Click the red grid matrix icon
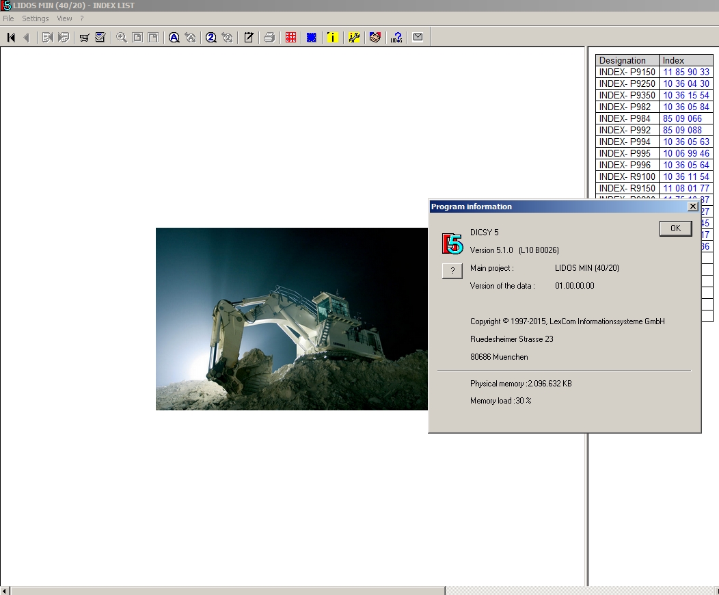Screen dimensions: 719x595 click(x=290, y=38)
